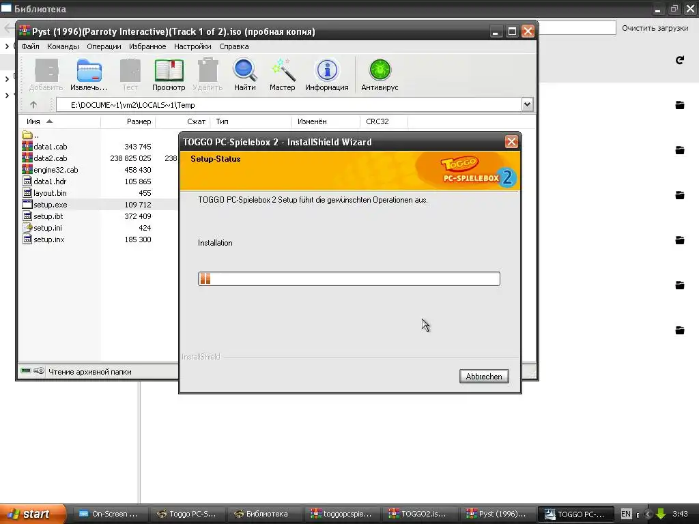Open the Информация info icon
Screen dimensions: 699x524
tap(327, 75)
